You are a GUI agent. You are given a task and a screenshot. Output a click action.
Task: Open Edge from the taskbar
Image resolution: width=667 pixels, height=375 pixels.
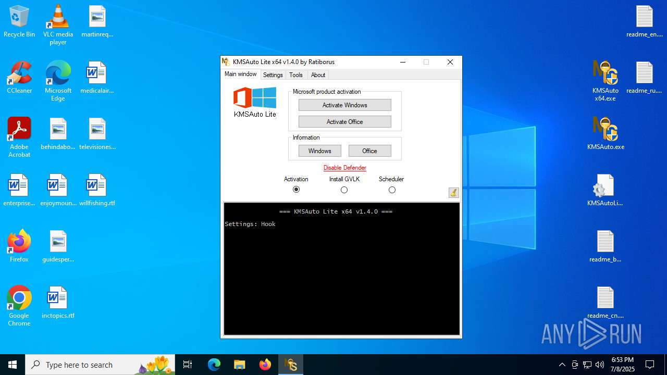coord(214,365)
